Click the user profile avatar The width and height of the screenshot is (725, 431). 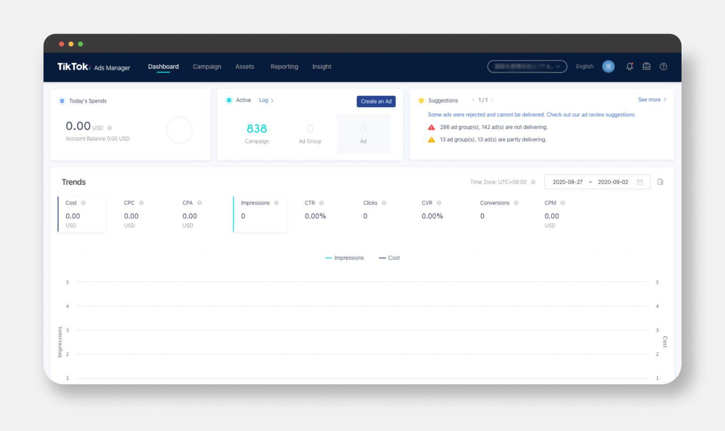point(608,67)
